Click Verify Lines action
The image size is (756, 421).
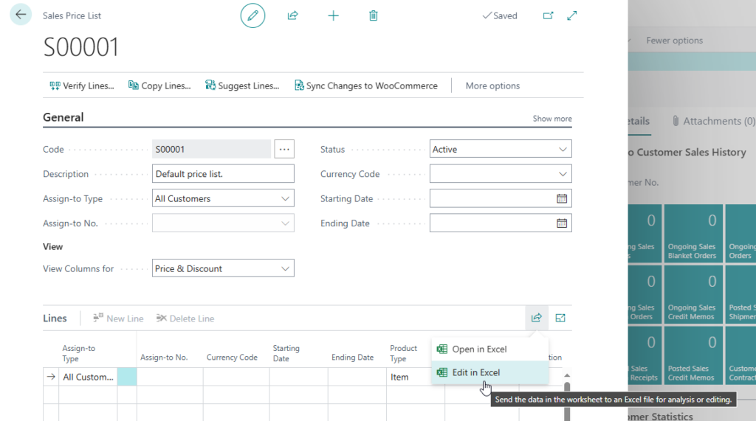pos(82,86)
